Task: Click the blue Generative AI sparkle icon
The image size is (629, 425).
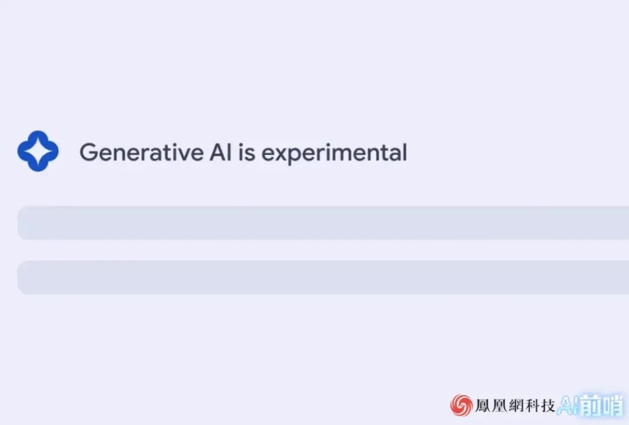Action: click(38, 151)
